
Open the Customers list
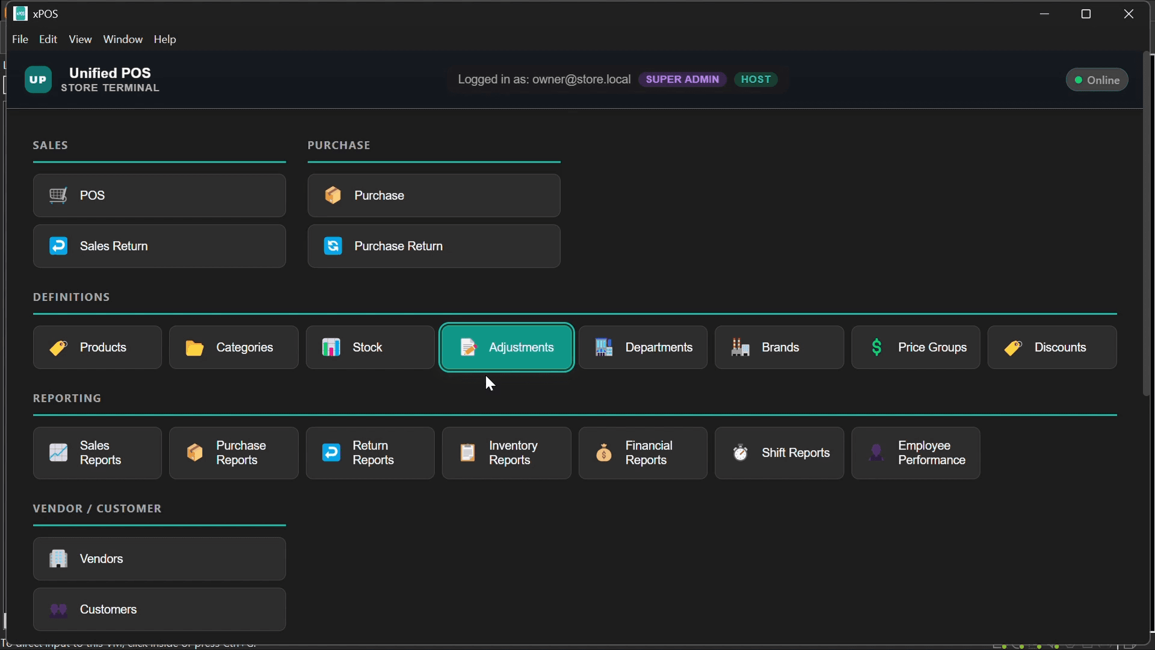159,610
